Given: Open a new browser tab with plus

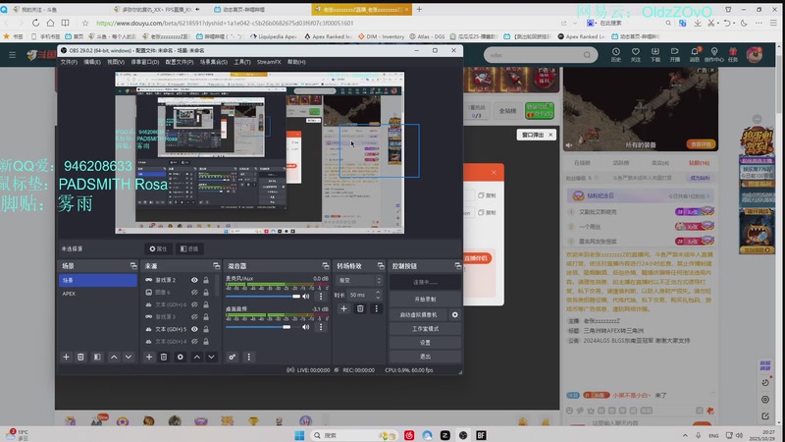Looking at the screenshot, I should (419, 9).
